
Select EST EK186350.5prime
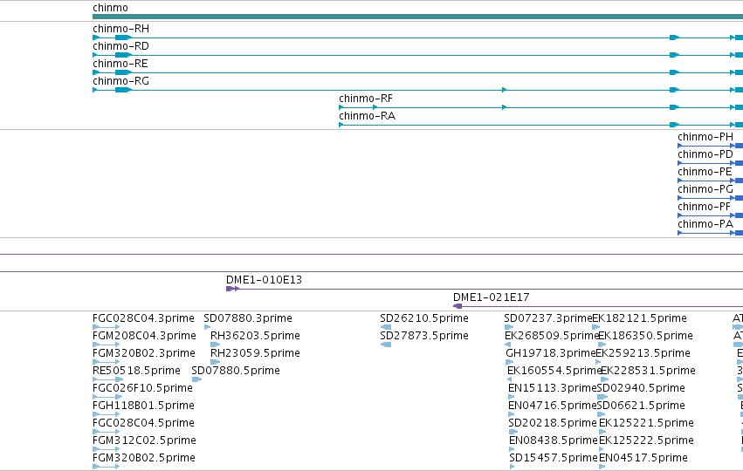point(645,336)
